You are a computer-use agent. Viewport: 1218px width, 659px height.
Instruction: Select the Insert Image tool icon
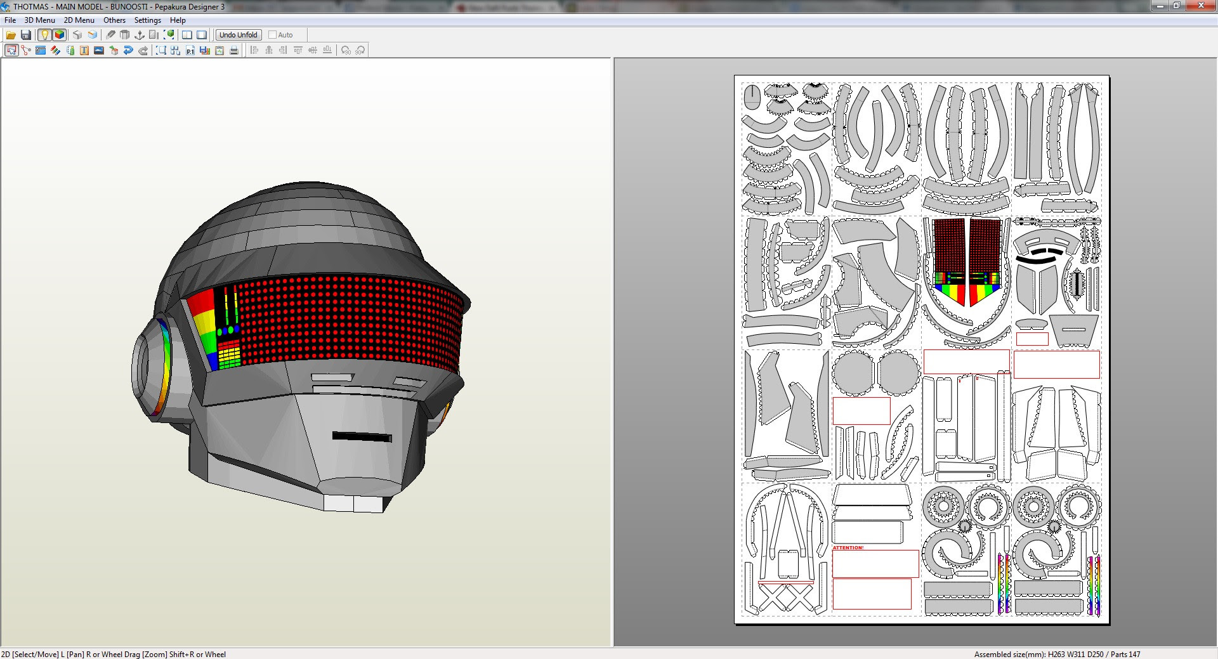[x=99, y=50]
